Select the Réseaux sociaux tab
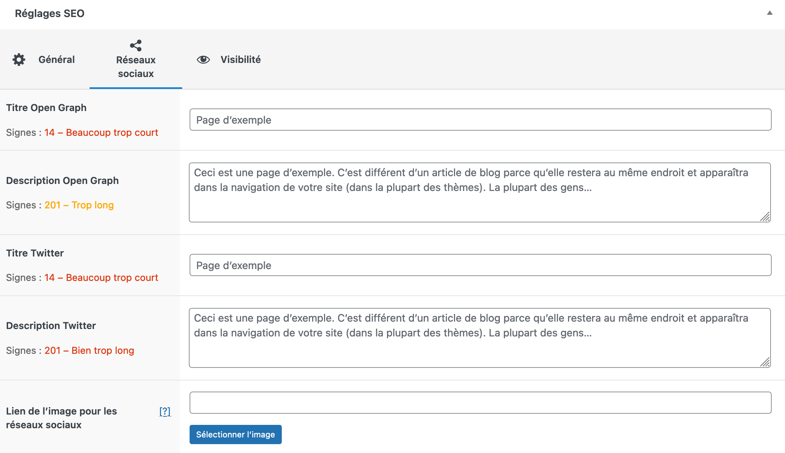Image resolution: width=785 pixels, height=453 pixels. pyautogui.click(x=136, y=67)
